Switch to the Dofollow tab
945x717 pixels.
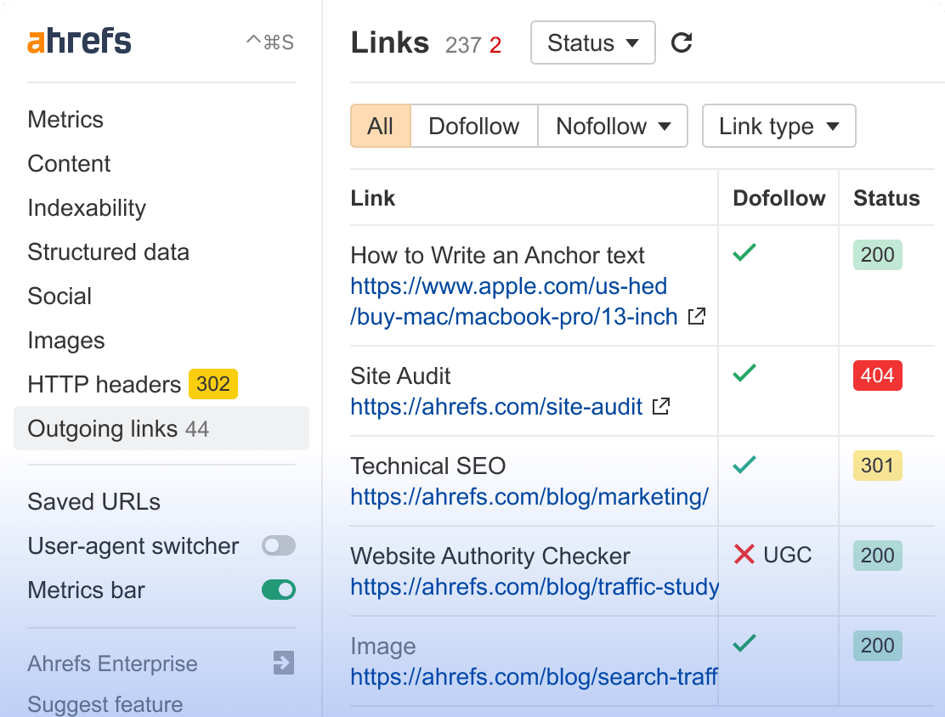point(473,126)
